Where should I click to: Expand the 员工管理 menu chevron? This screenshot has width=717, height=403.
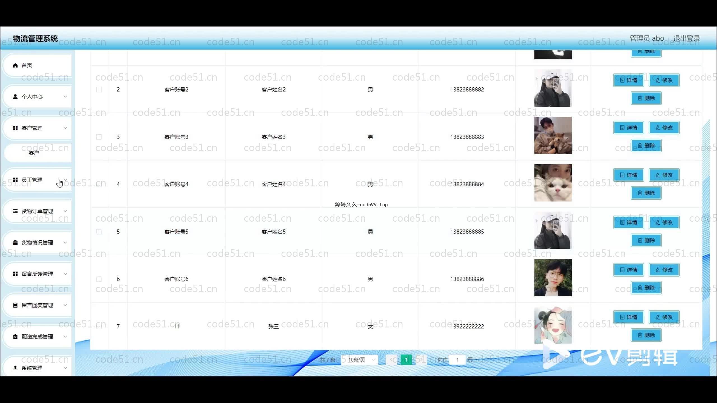pyautogui.click(x=65, y=180)
